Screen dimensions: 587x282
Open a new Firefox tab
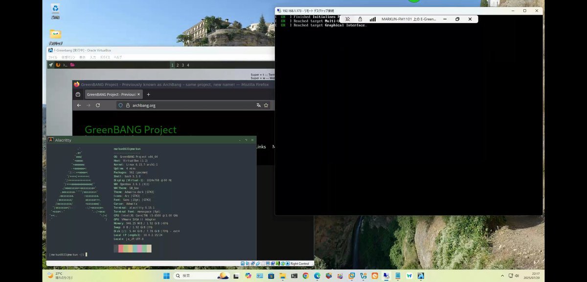149,94
